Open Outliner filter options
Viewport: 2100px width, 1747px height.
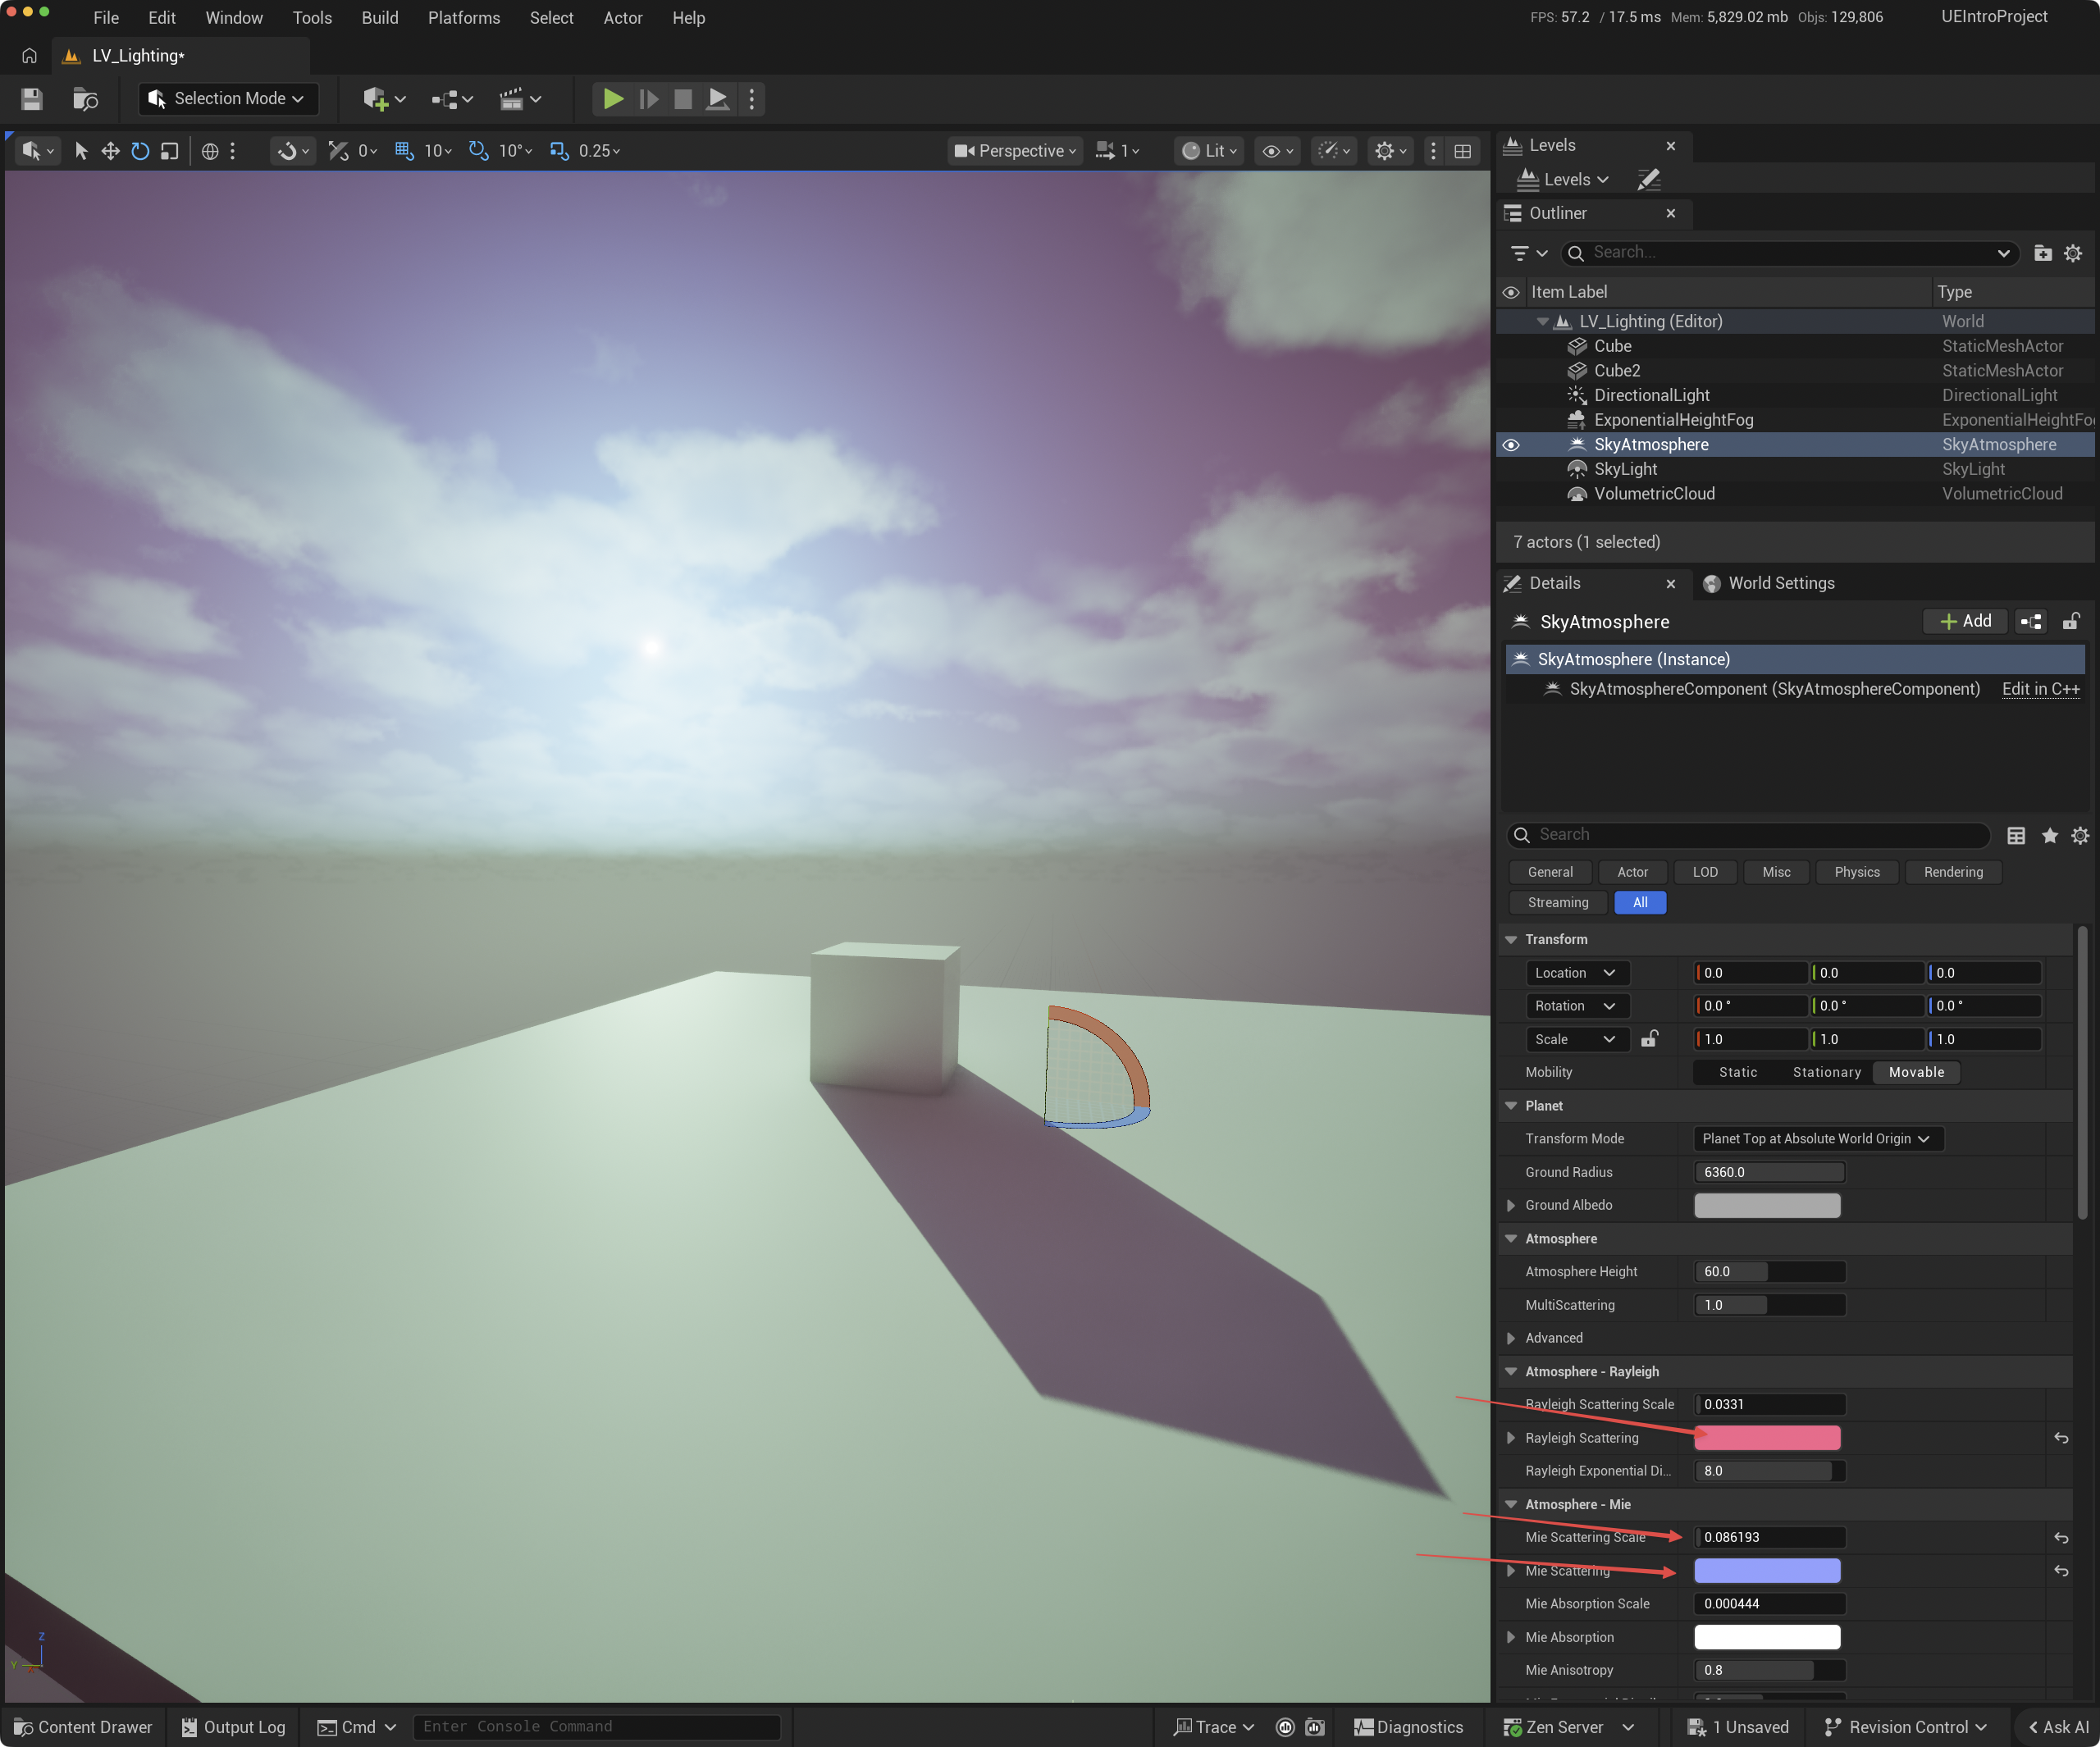coord(1528,253)
